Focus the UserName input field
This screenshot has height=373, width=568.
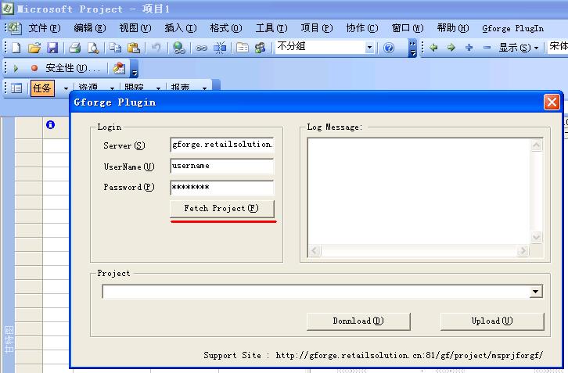coord(222,166)
